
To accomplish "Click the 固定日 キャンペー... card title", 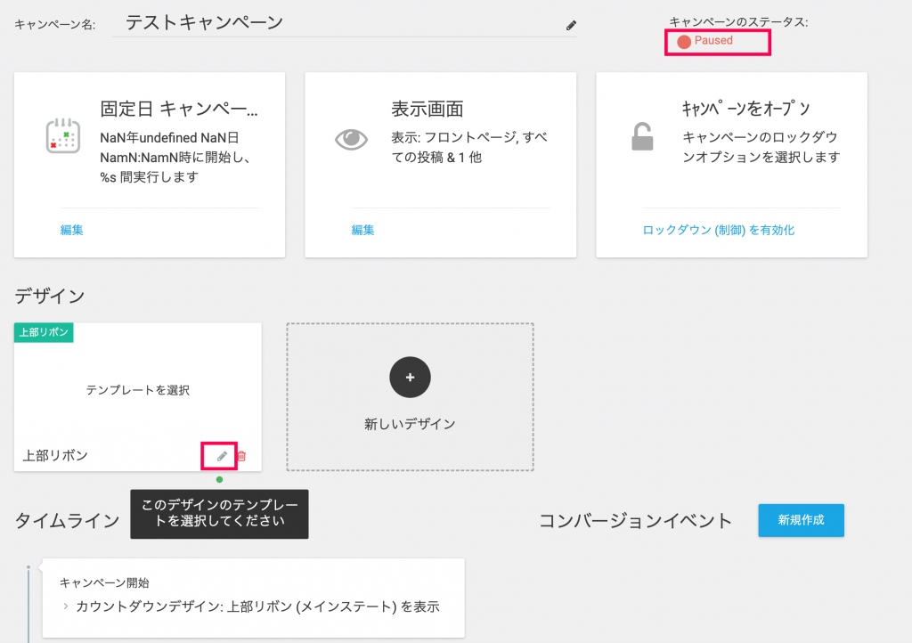I will (x=179, y=109).
